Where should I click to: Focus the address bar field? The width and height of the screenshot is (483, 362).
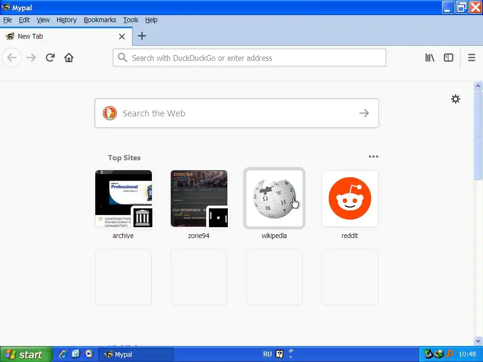[250, 58]
